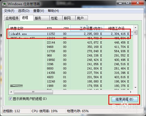
Task: Sort by 映像名称 column header
Action: point(27,28)
